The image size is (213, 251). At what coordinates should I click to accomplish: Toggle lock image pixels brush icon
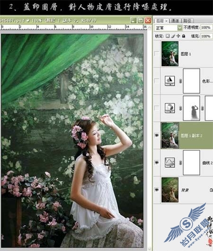(x=173, y=36)
